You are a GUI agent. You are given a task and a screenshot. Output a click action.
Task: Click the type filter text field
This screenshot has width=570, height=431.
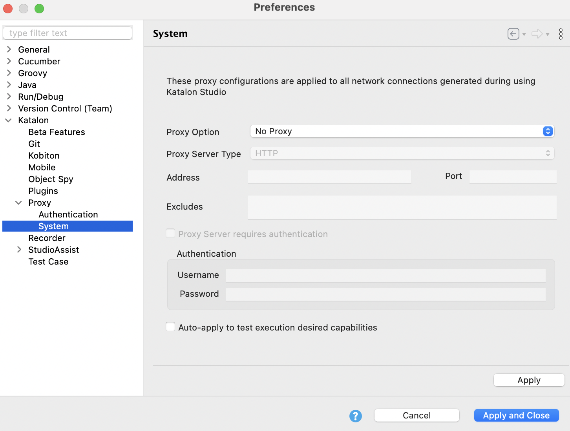(x=67, y=33)
